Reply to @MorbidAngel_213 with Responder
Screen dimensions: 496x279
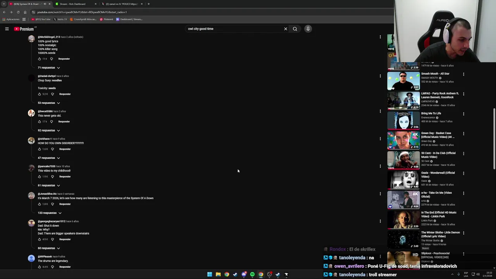(64, 59)
